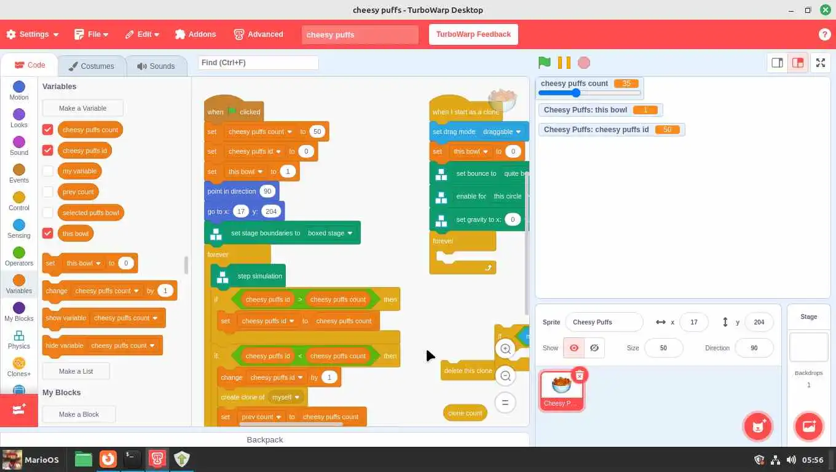
Task: Open prev count dropdown in set block
Action: coord(262,417)
